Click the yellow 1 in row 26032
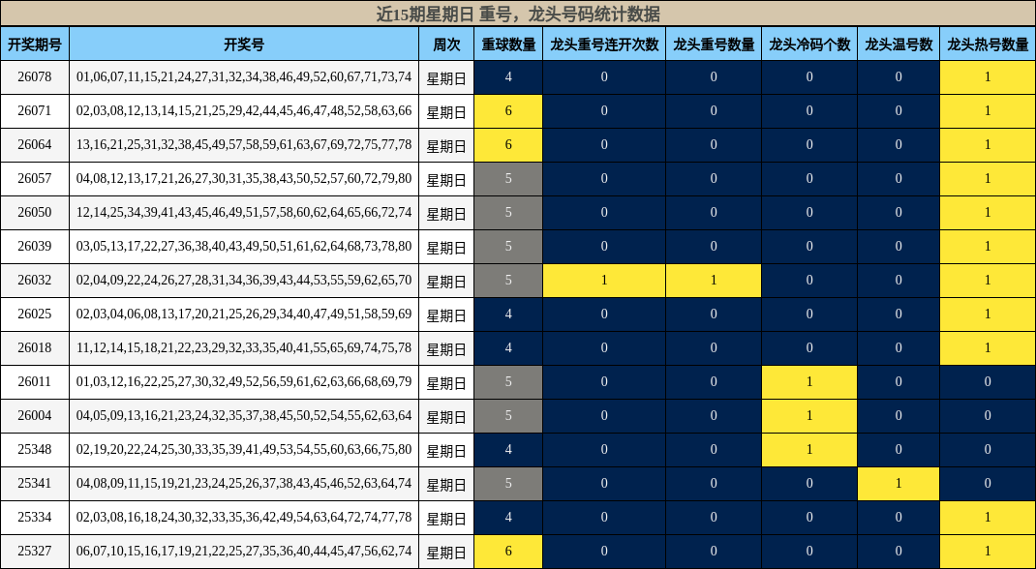Image resolution: width=1036 pixels, height=569 pixels. tap(603, 280)
